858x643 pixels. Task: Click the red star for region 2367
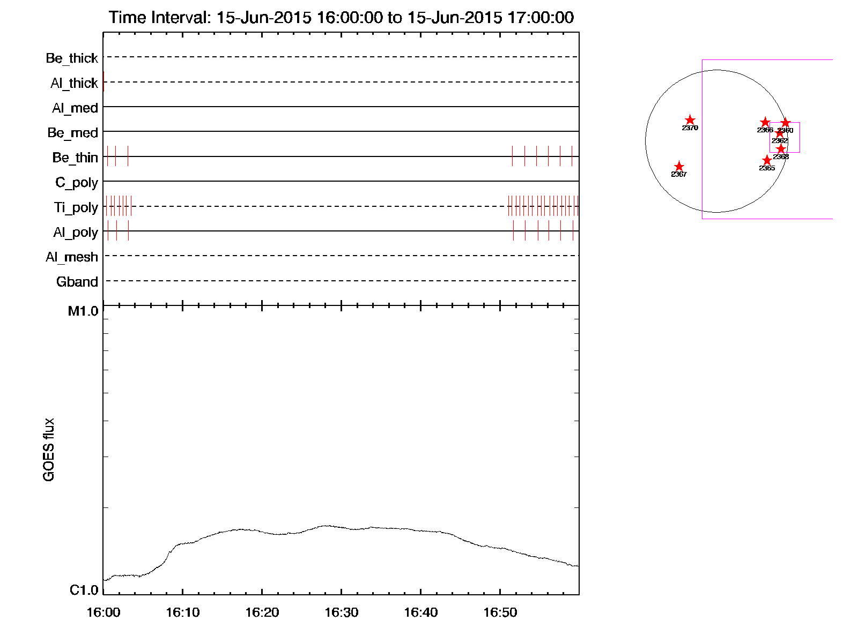click(x=679, y=167)
